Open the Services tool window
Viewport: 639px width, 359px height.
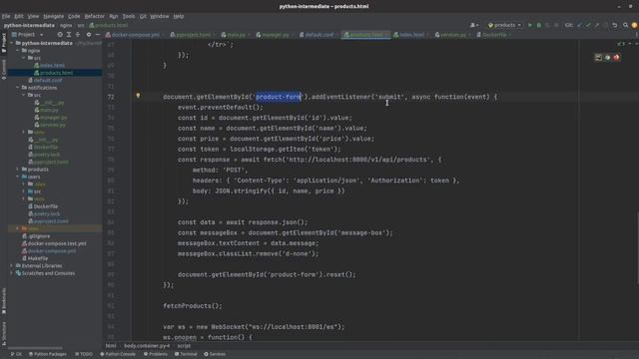pyautogui.click(x=215, y=354)
